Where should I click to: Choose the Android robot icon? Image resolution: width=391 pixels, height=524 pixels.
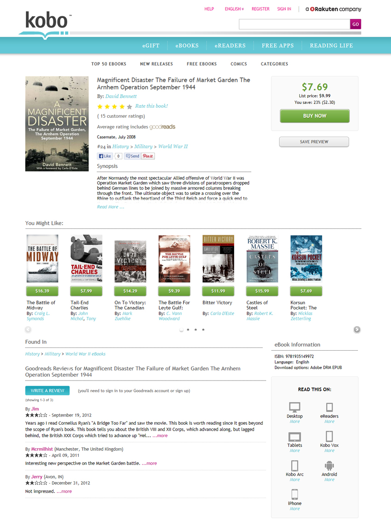tap(329, 465)
